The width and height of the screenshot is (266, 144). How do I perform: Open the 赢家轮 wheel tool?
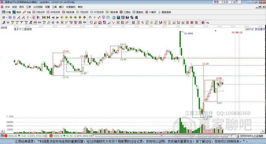pyautogui.click(x=138, y=12)
